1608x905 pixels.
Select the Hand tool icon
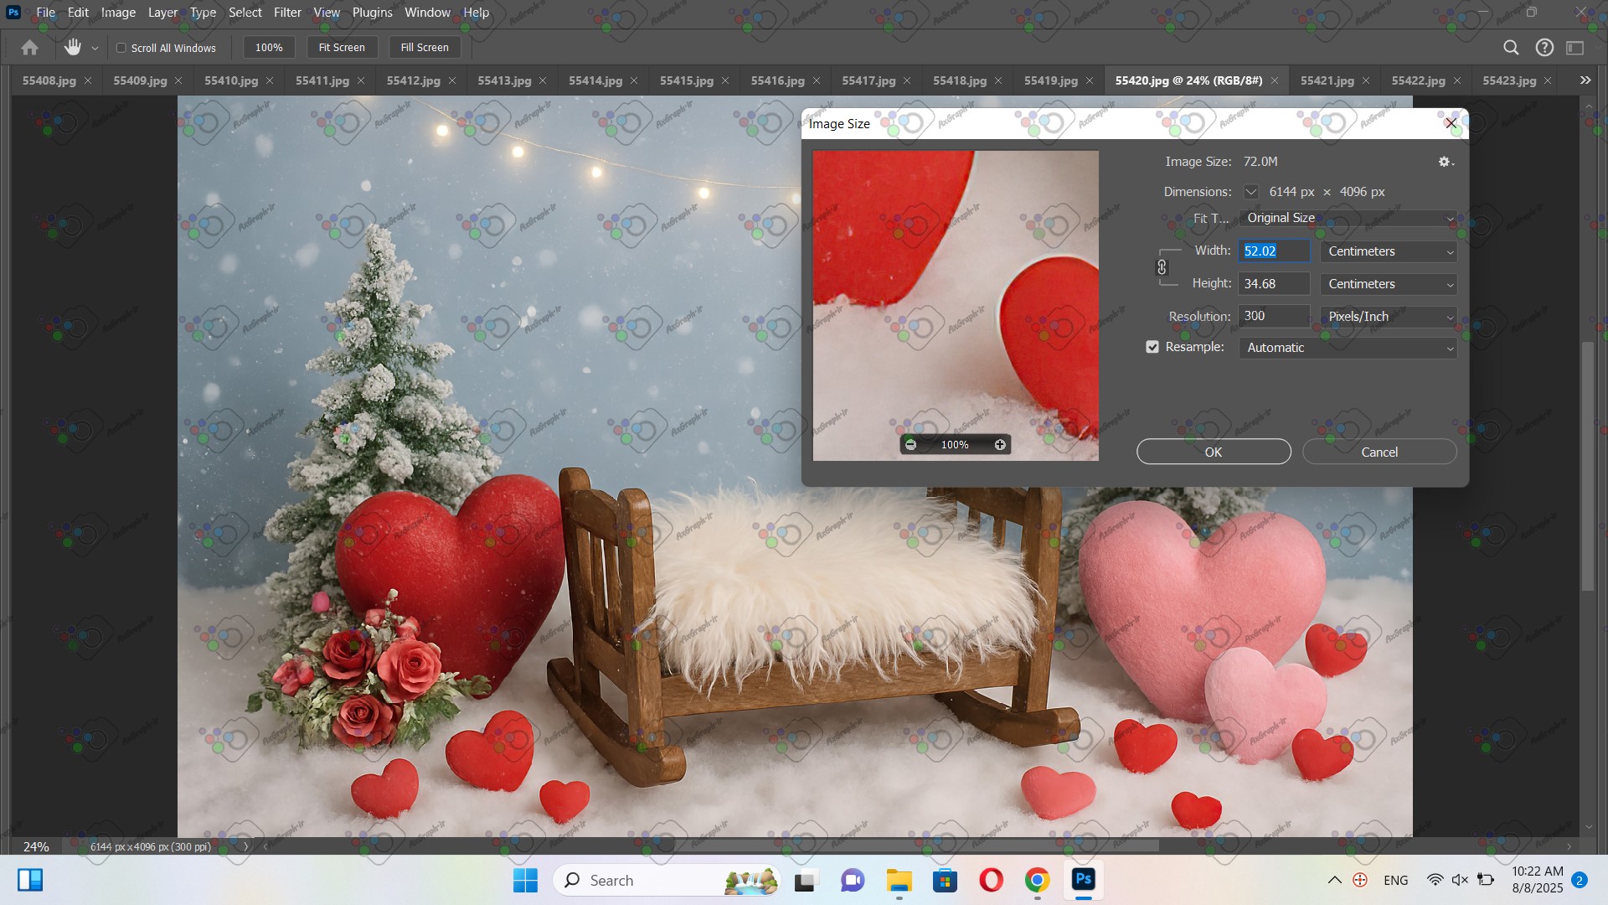(73, 48)
